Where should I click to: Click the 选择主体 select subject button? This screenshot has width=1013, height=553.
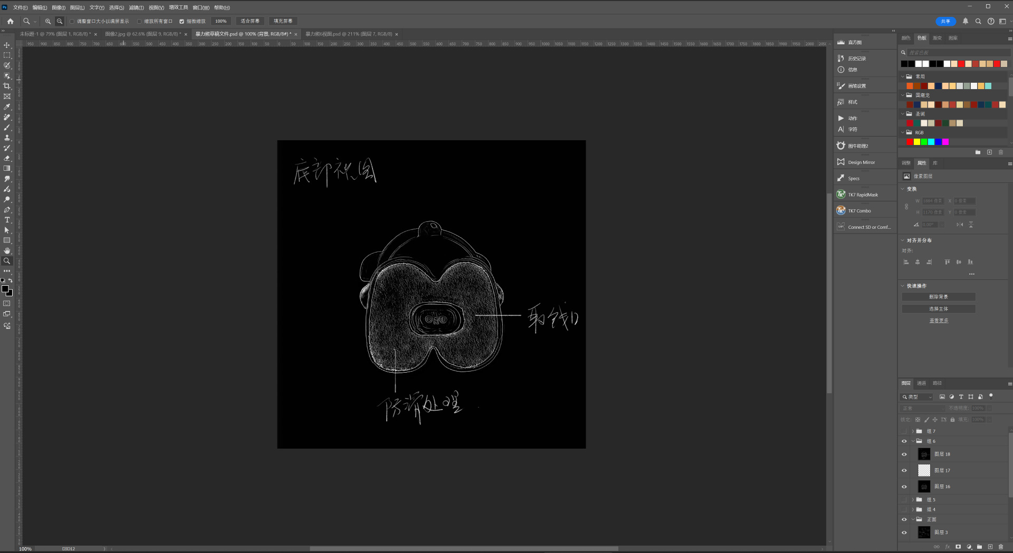point(939,309)
